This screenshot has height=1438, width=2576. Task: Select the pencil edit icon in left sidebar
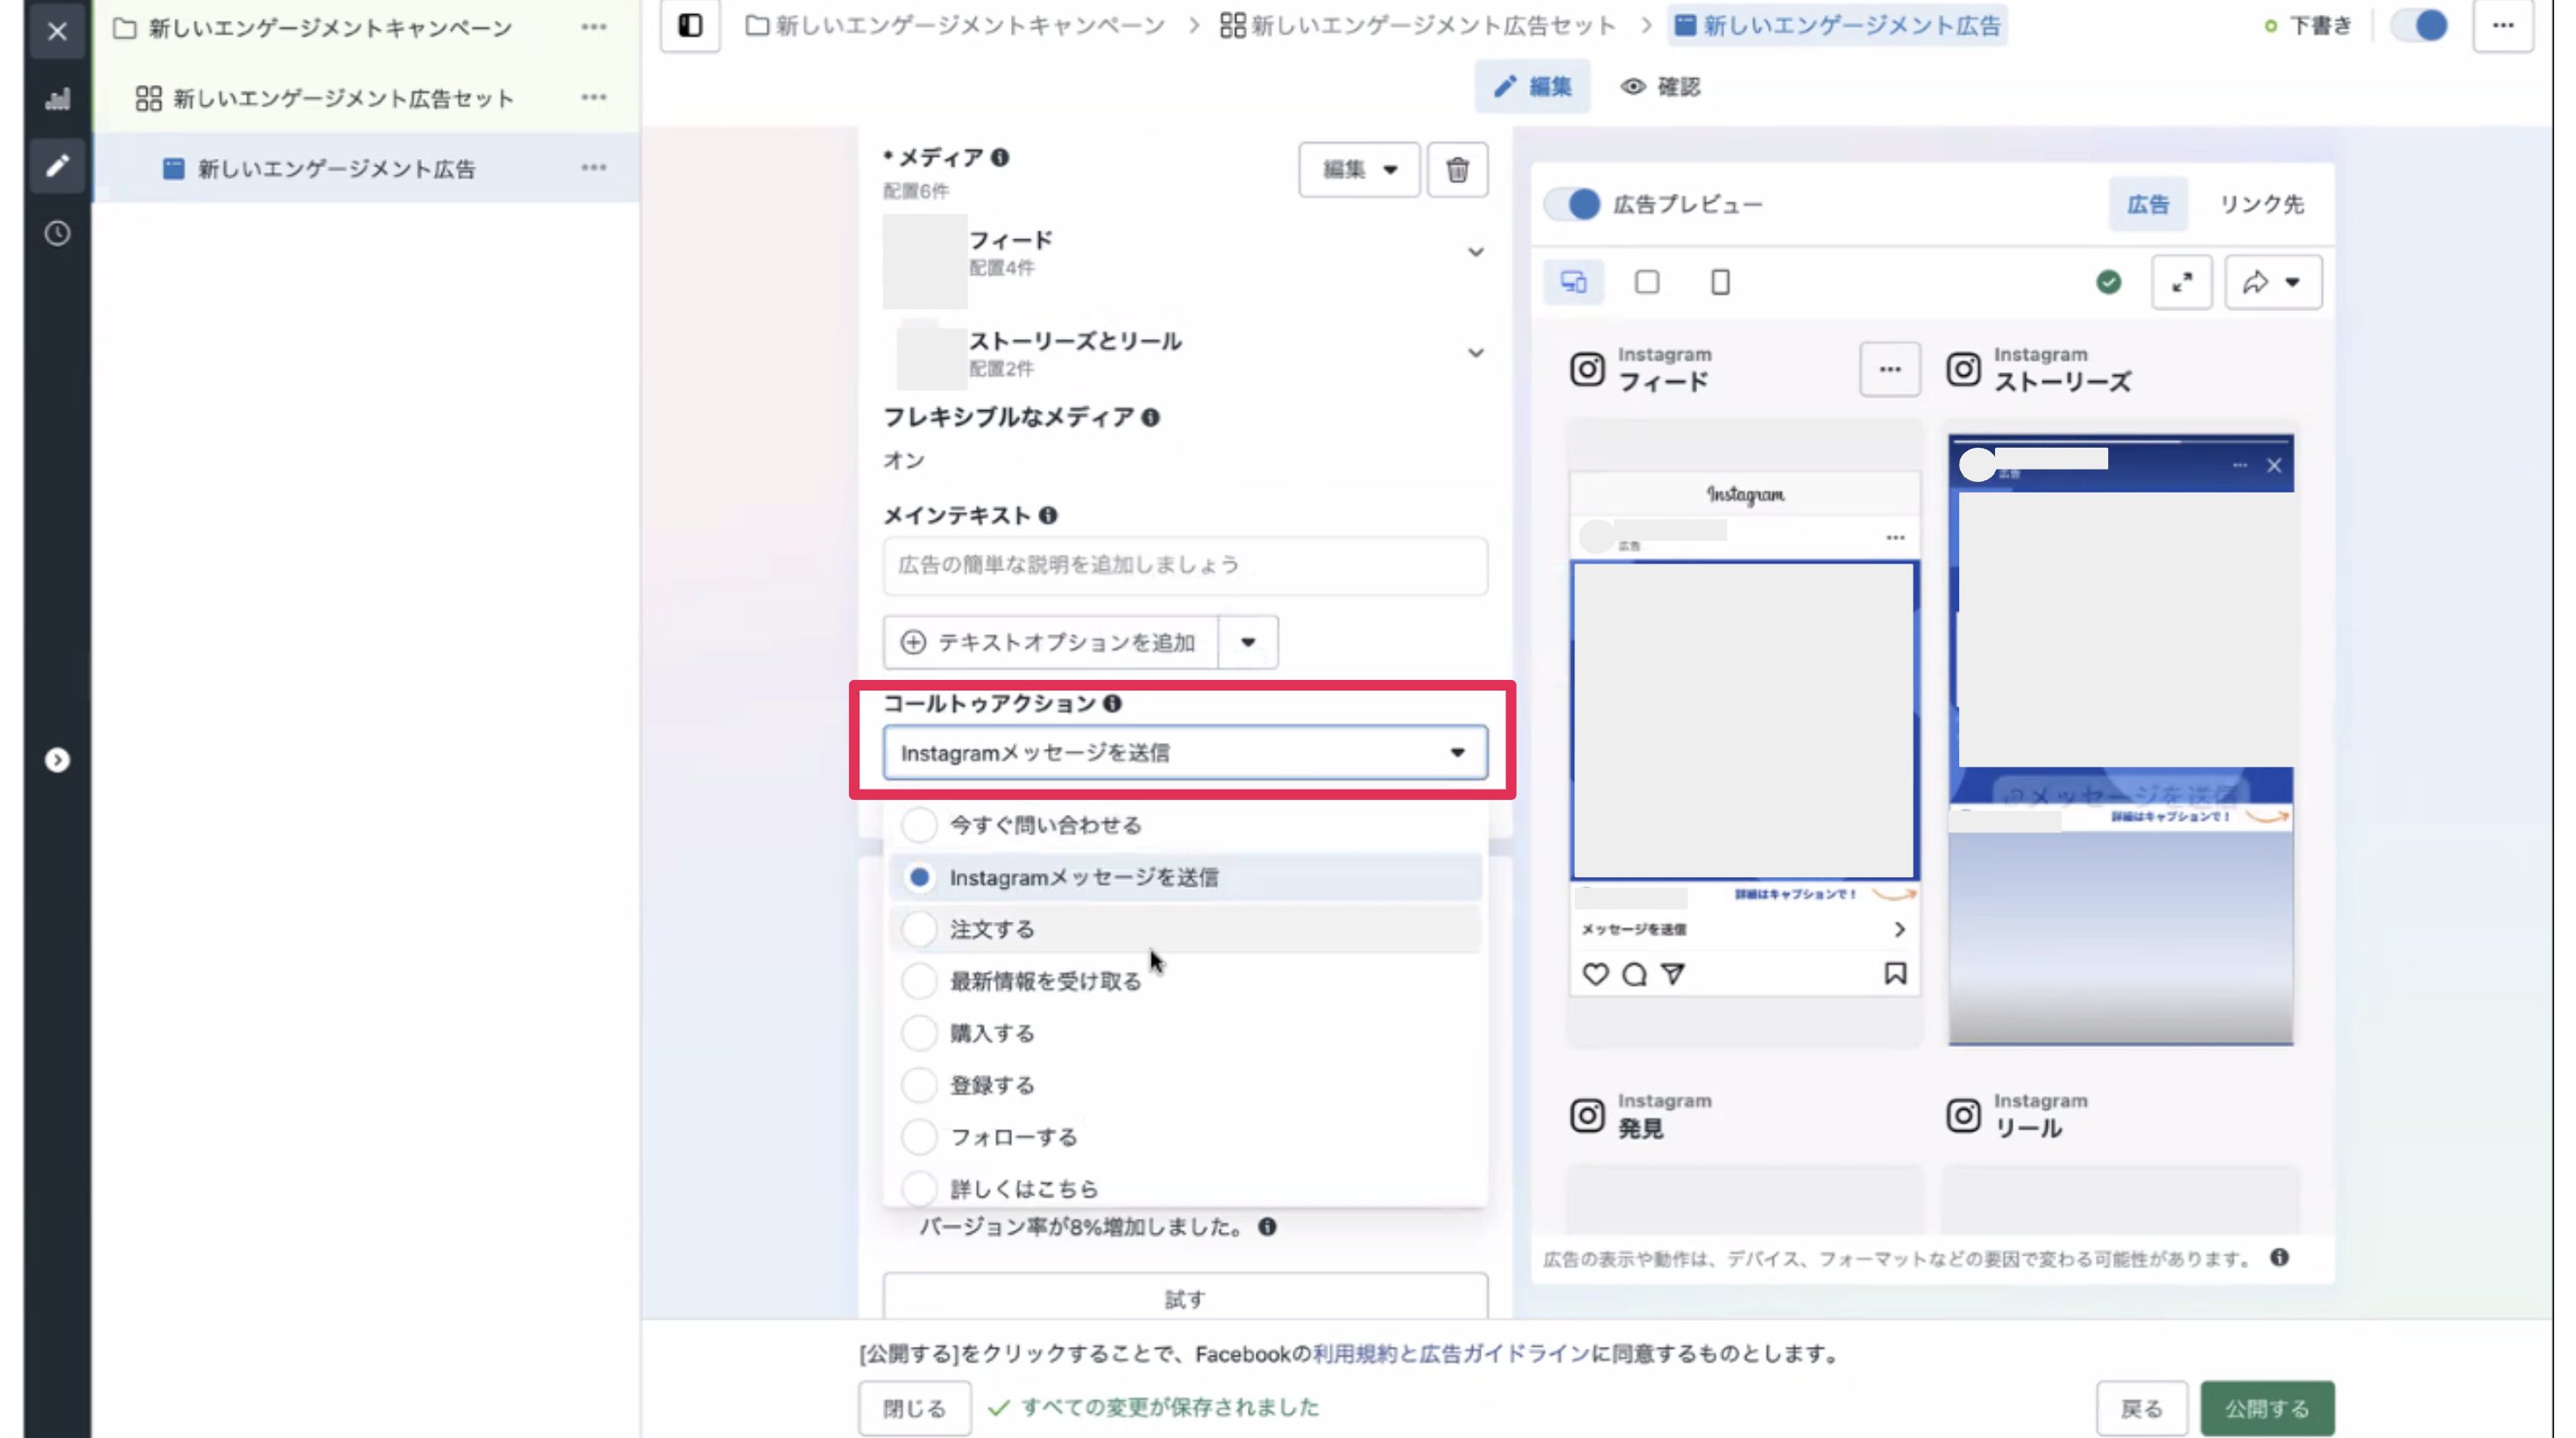[57, 165]
